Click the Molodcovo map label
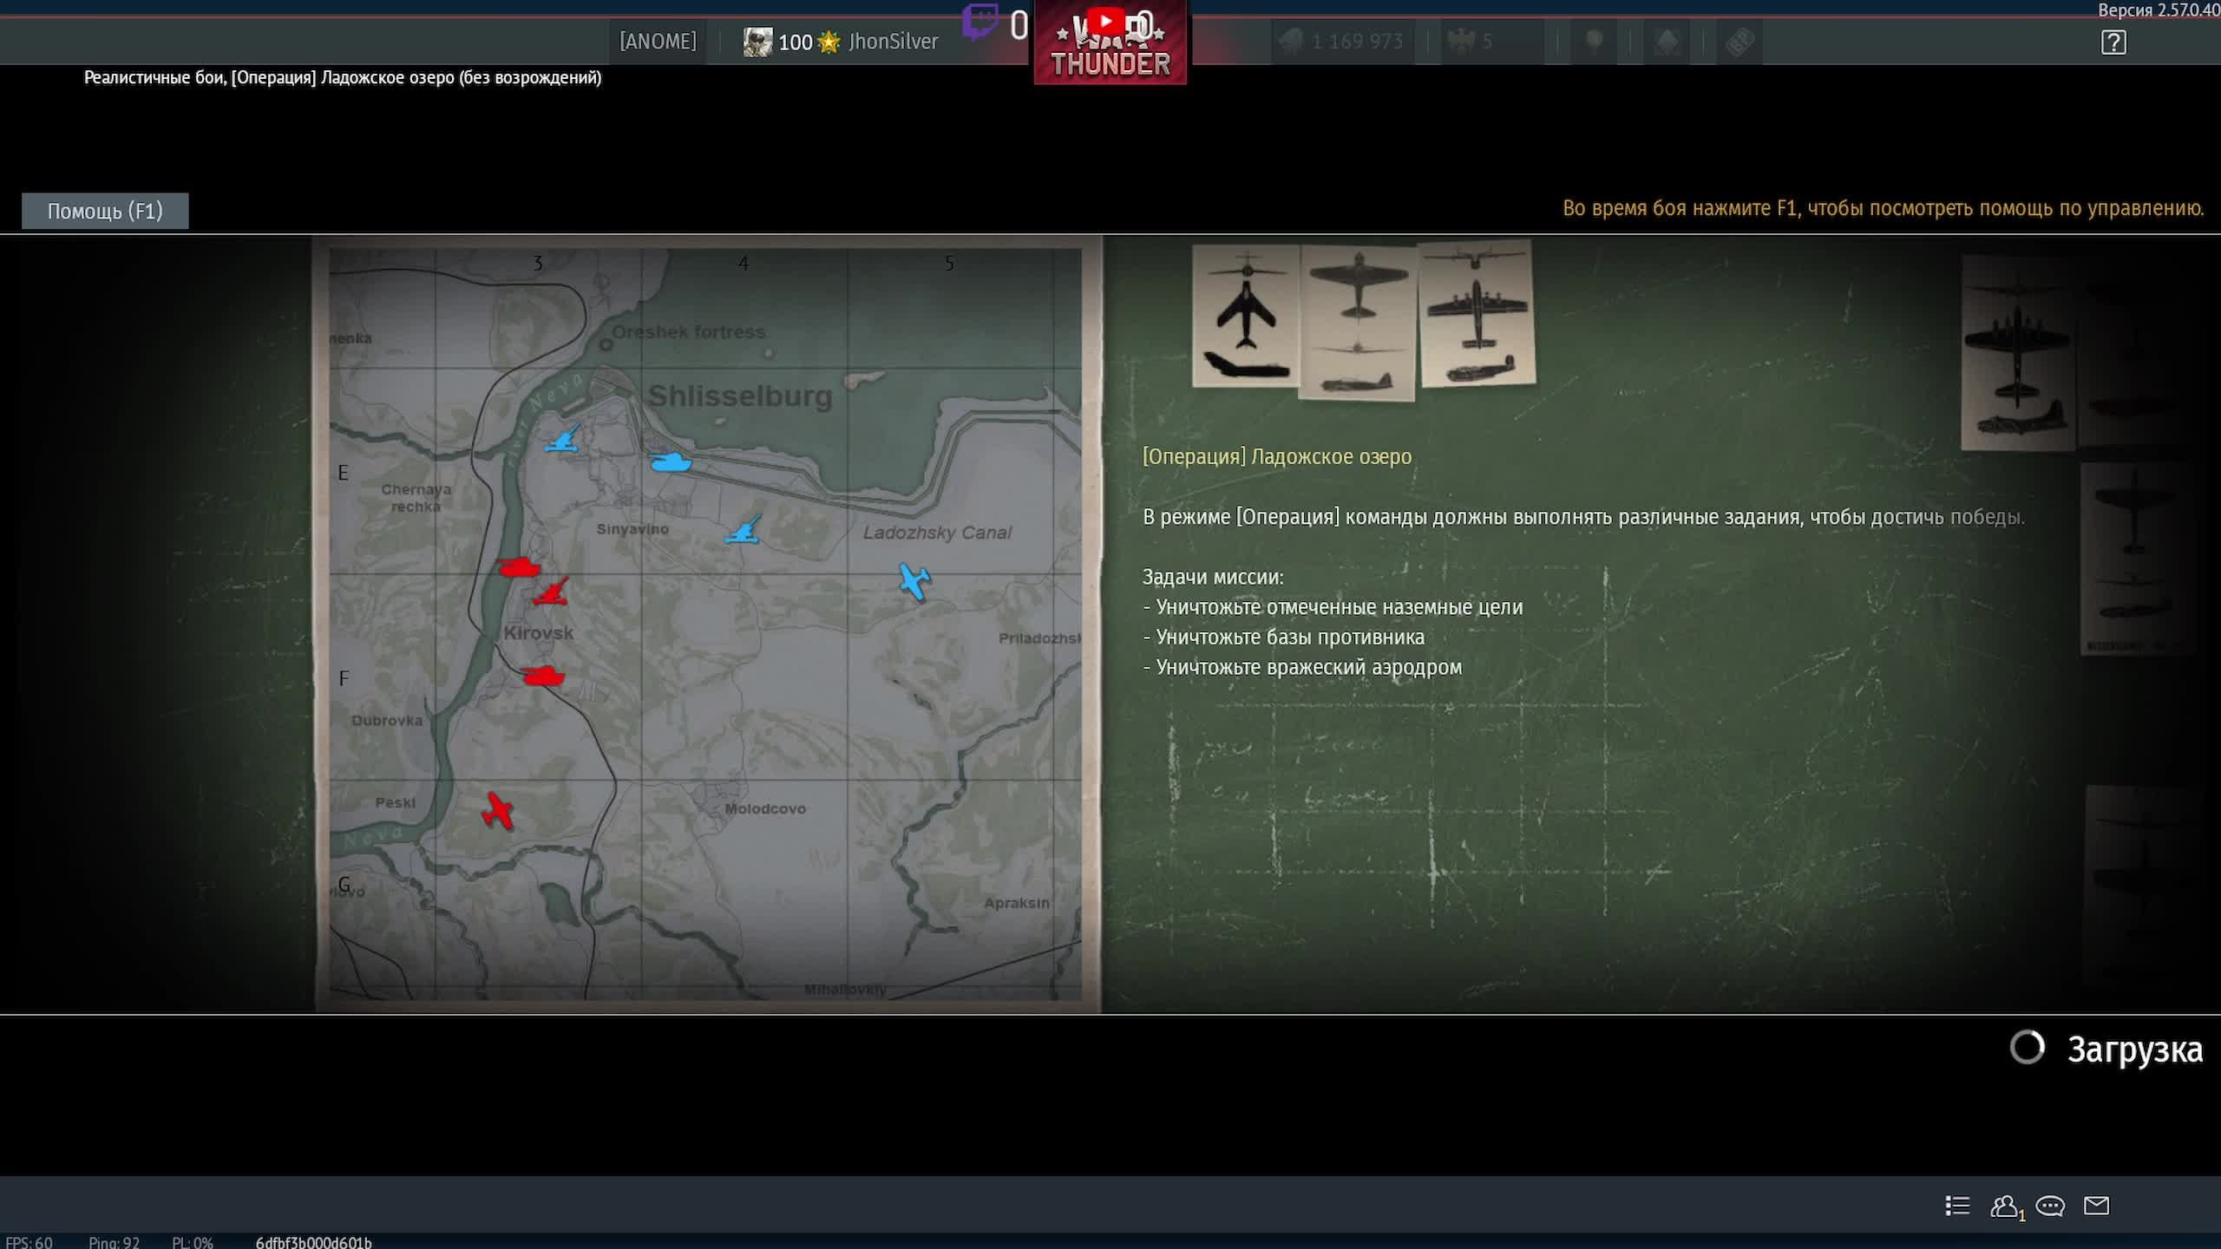The image size is (2221, 1249). point(765,808)
